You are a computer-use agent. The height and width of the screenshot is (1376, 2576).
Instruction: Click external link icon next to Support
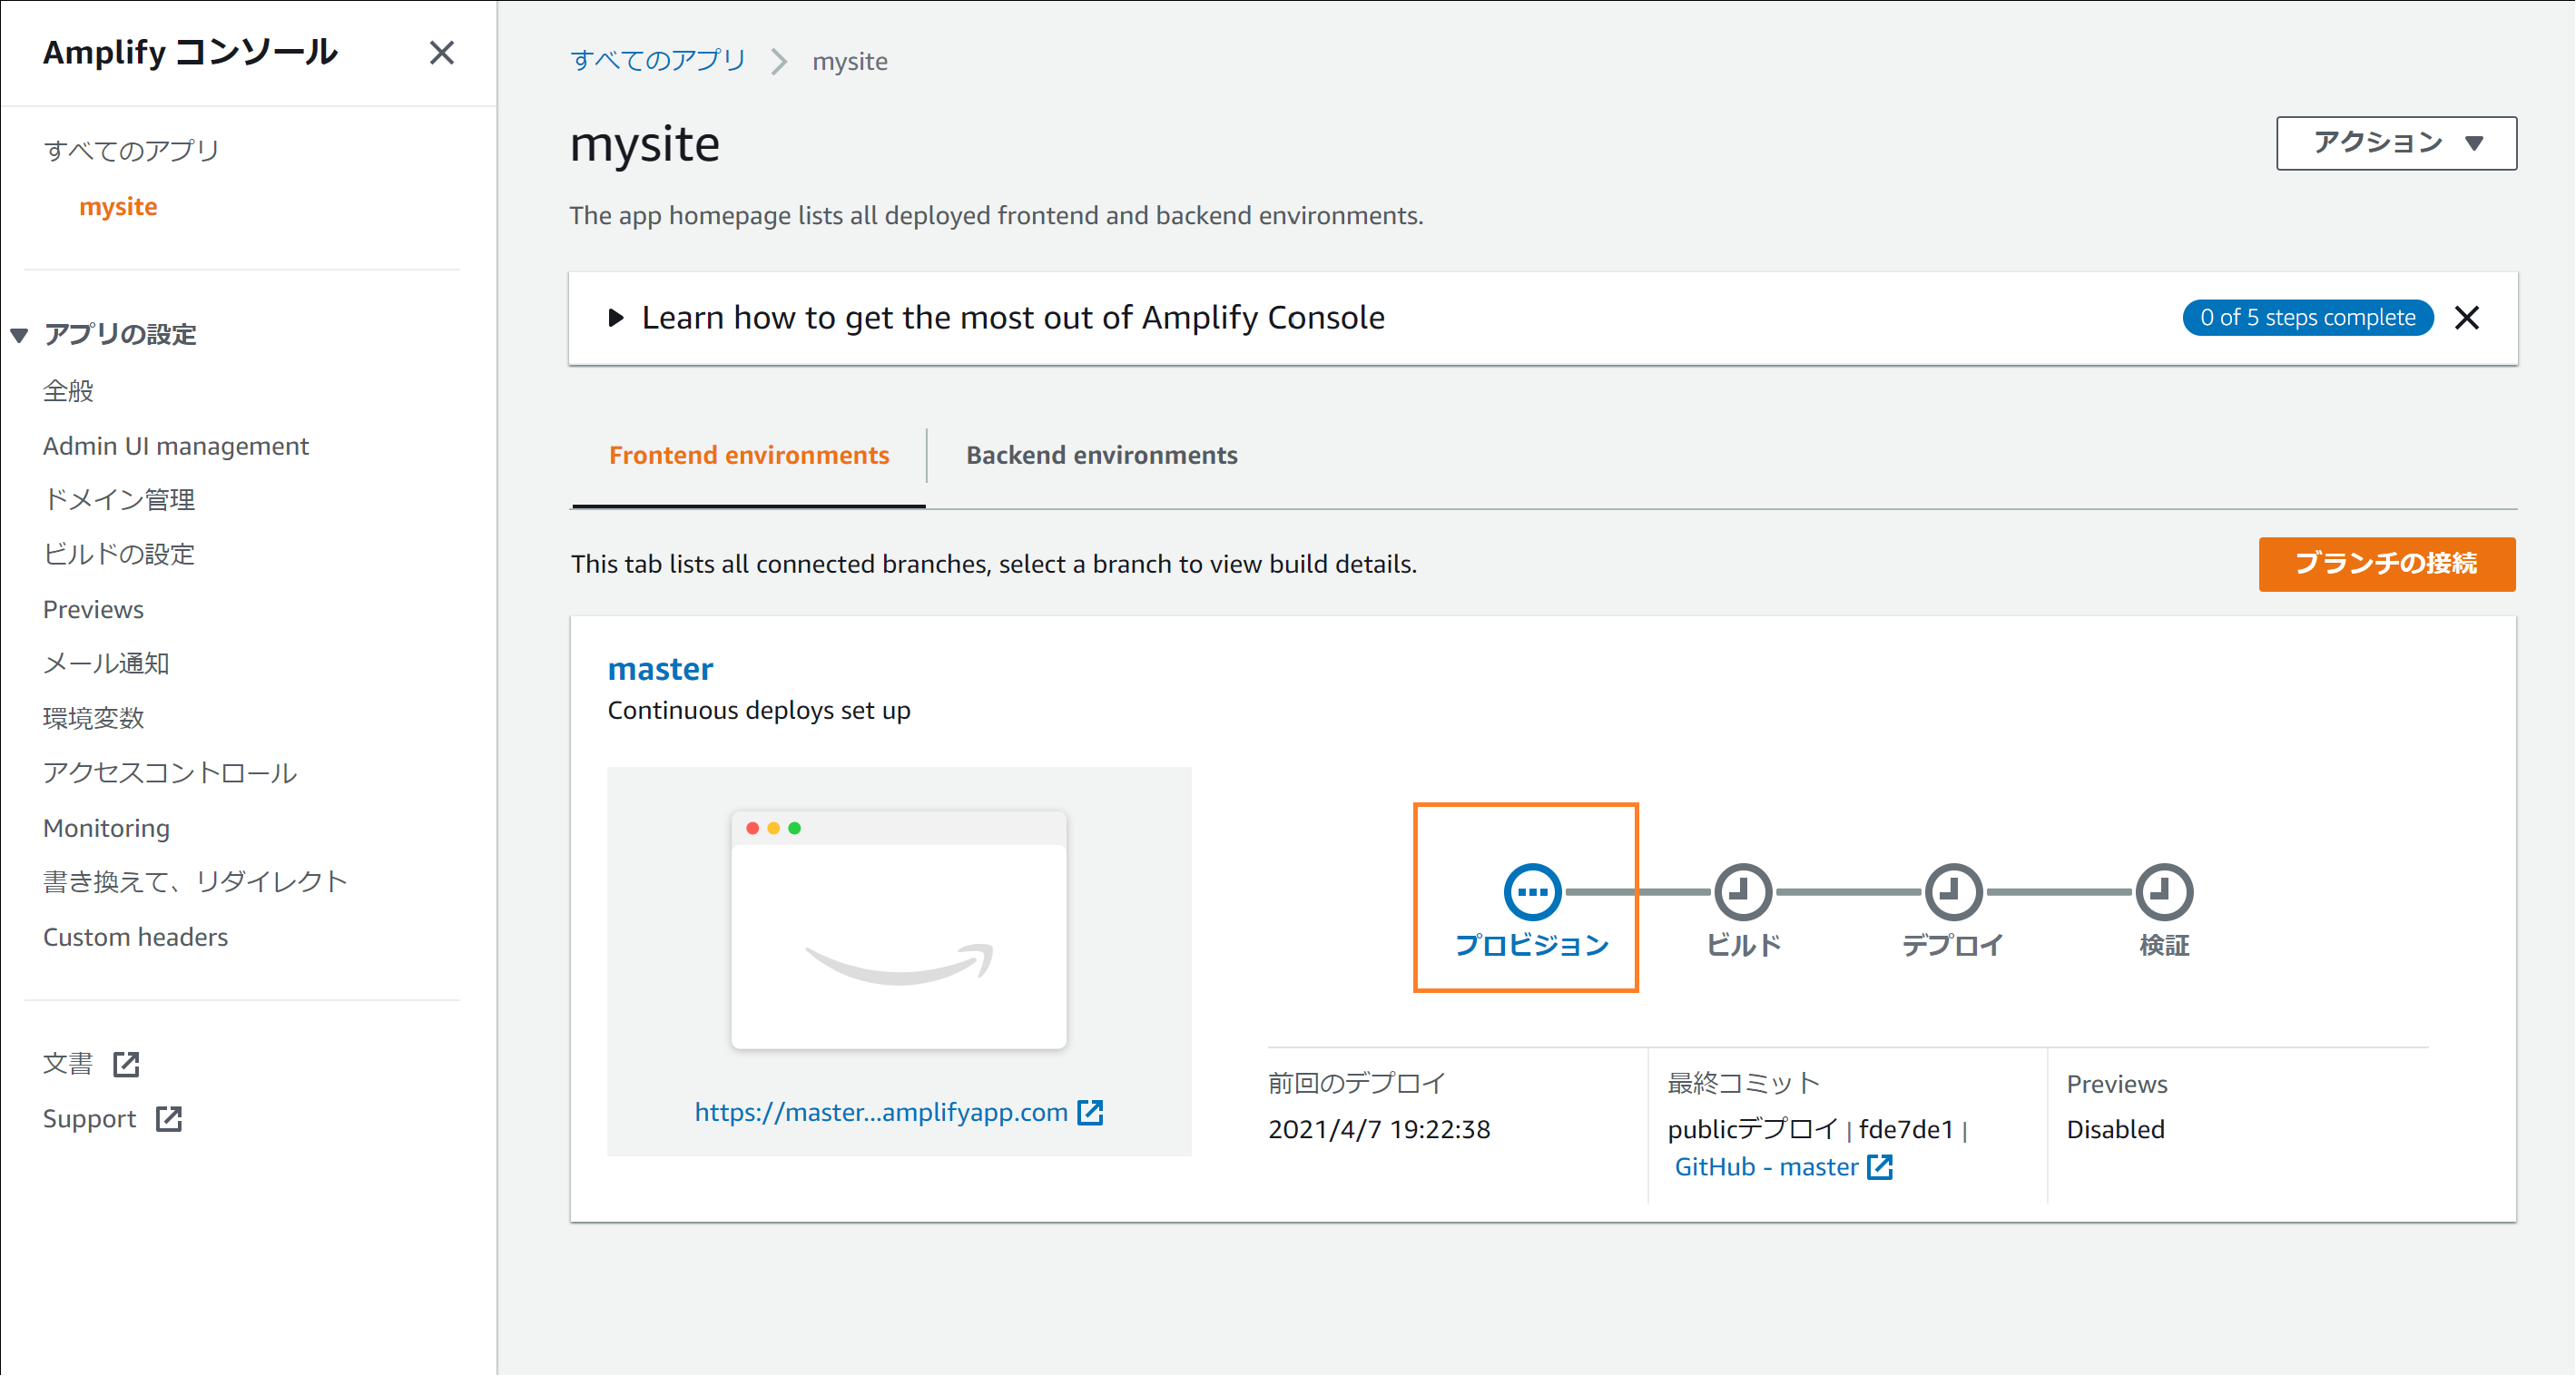tap(169, 1119)
